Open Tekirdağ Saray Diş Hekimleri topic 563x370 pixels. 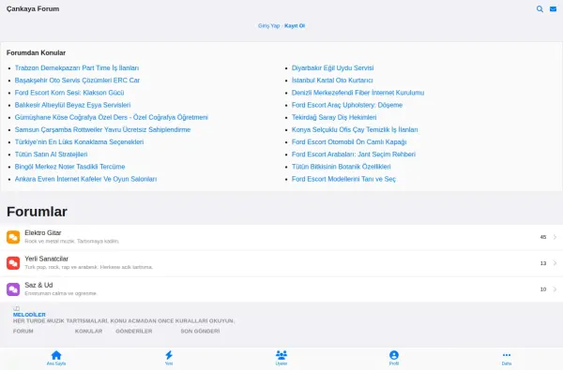[x=334, y=117]
